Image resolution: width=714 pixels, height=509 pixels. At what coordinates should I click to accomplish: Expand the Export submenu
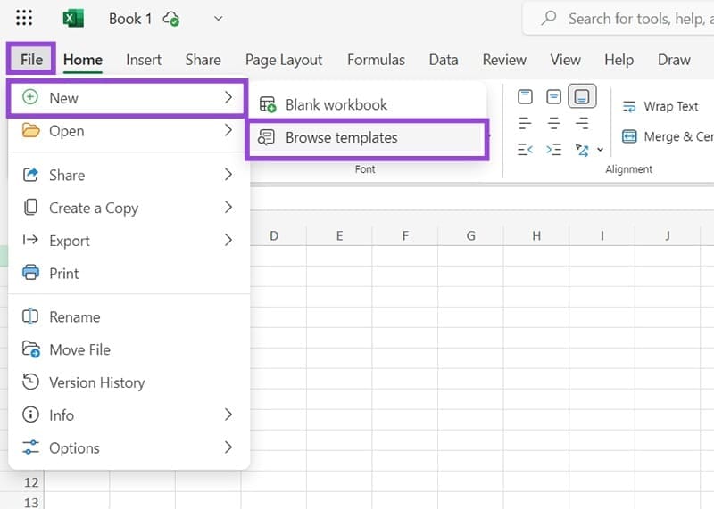(128, 241)
